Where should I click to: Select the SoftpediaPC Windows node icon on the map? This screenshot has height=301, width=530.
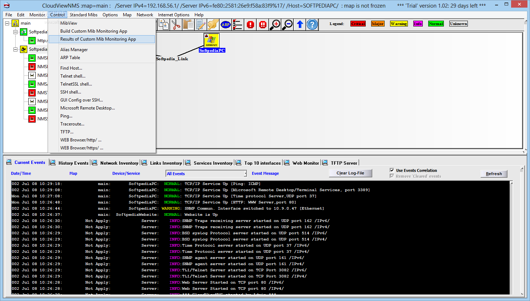(212, 41)
